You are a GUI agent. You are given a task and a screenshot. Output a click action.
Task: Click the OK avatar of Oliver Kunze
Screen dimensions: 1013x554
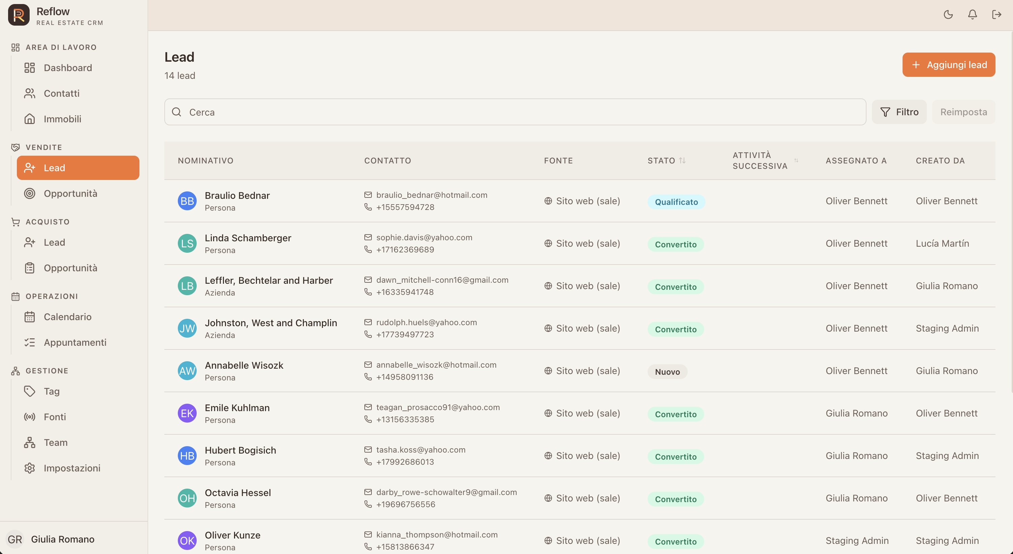click(x=187, y=541)
